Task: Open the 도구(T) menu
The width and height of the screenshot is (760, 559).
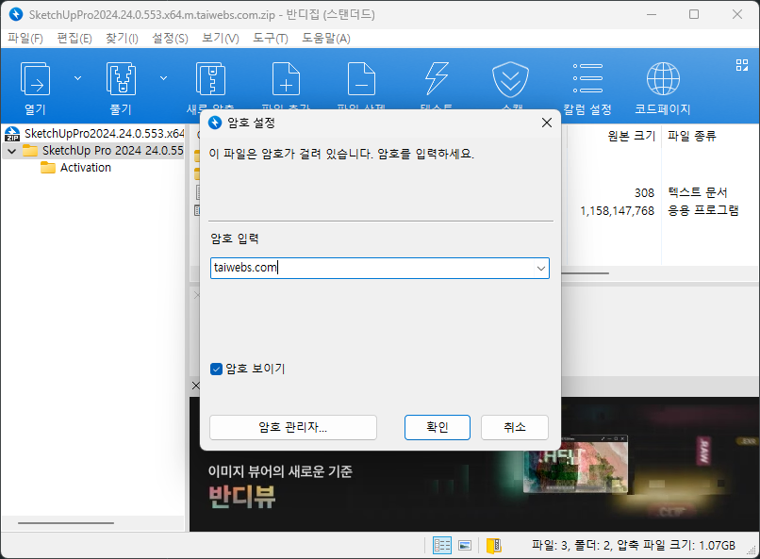Action: tap(270, 38)
